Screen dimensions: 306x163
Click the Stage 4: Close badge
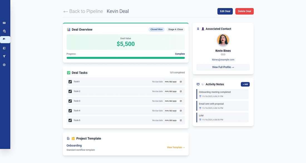coord(176,29)
